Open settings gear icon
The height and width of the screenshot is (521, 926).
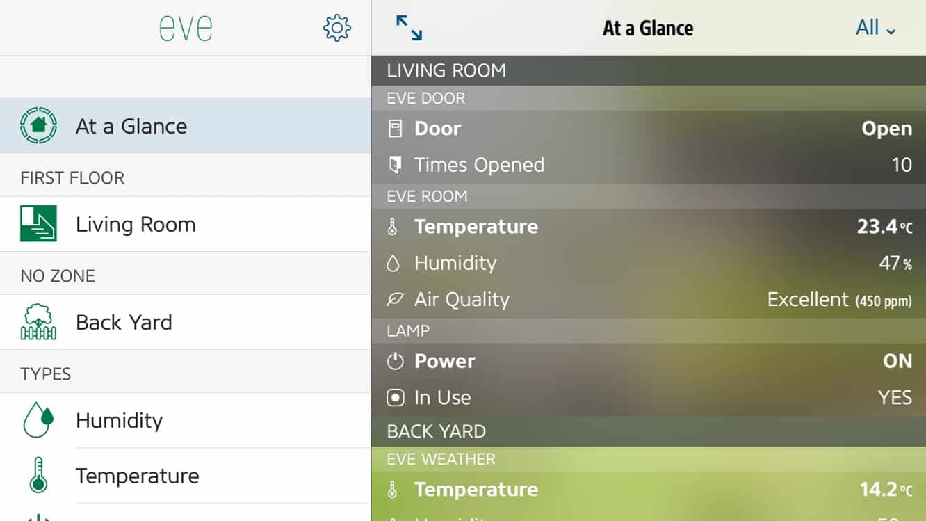click(x=337, y=28)
